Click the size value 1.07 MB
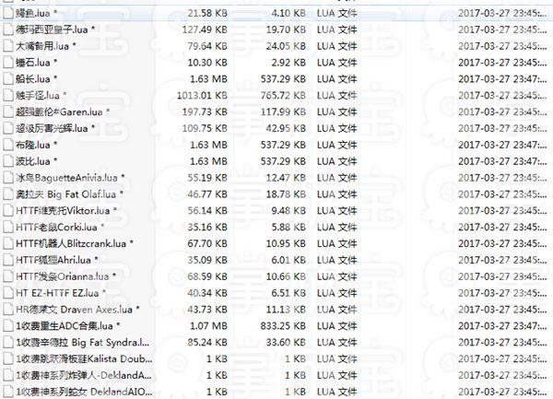 click(x=209, y=325)
